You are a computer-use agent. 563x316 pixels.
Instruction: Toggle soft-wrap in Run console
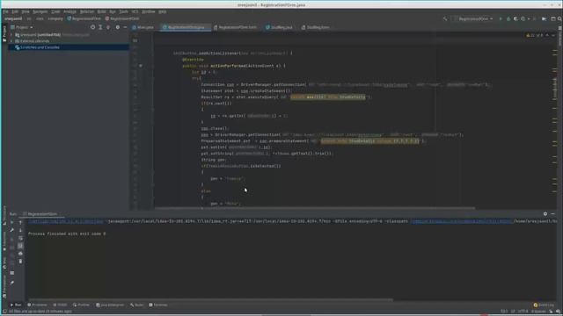tap(20, 238)
